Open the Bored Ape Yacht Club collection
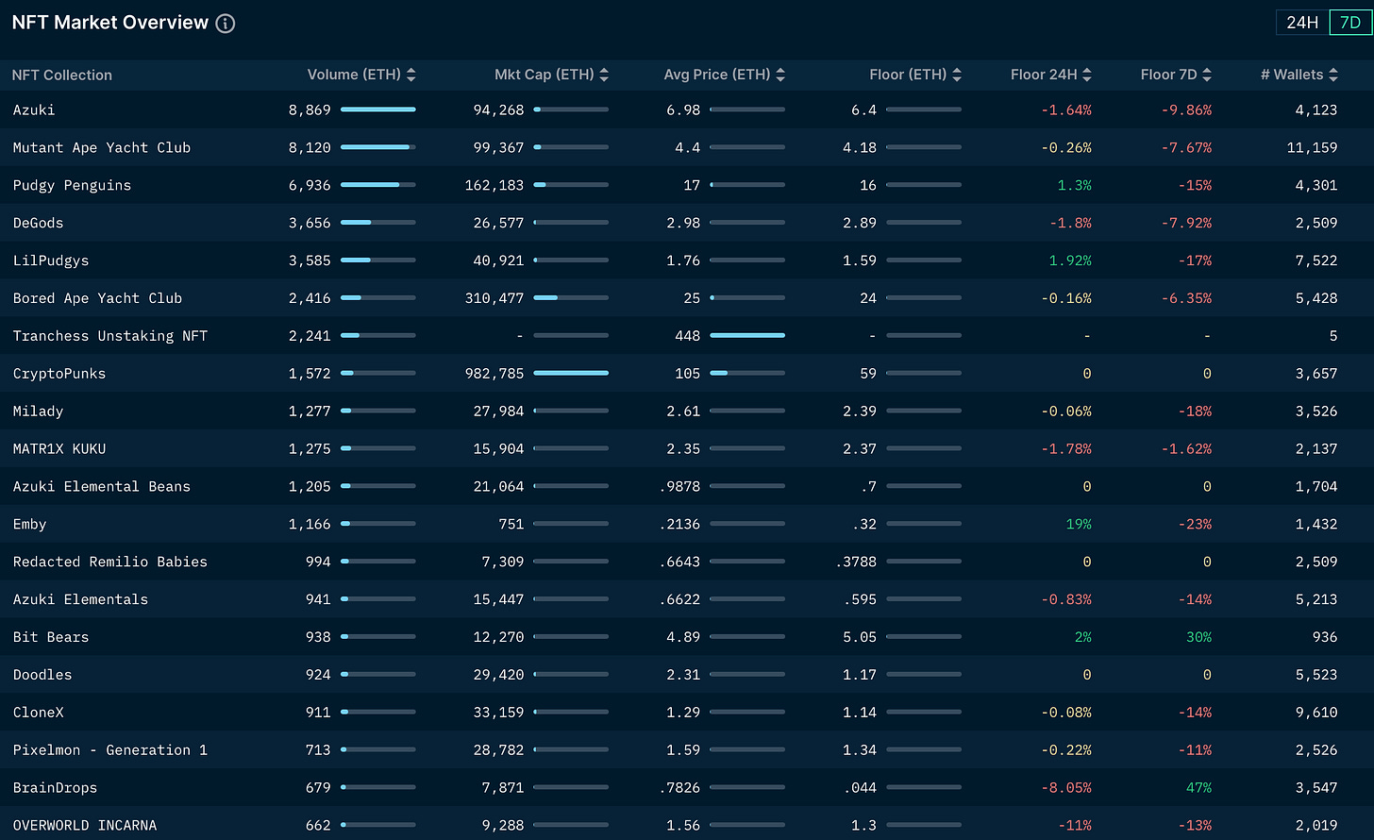The width and height of the screenshot is (1374, 840). [97, 298]
